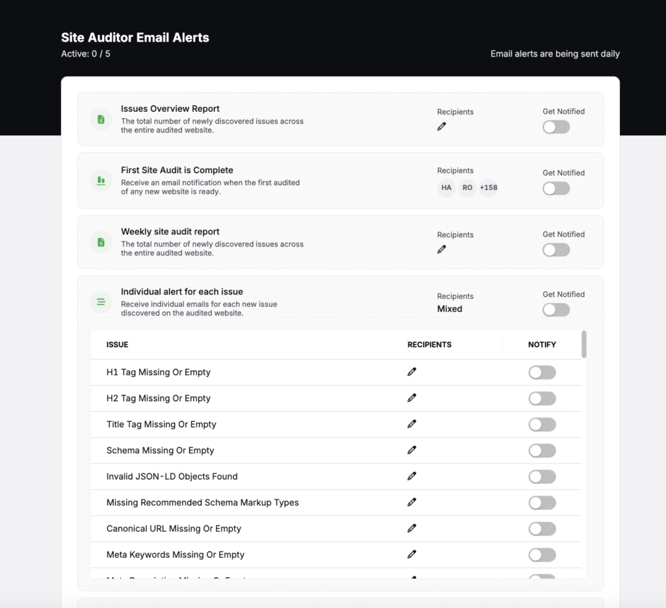This screenshot has height=608, width=666.
Task: Click the Issues Overview Report title
Action: click(x=170, y=109)
